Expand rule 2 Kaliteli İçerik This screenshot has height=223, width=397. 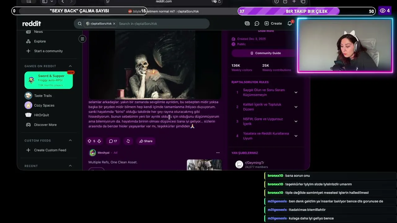pyautogui.click(x=296, y=107)
